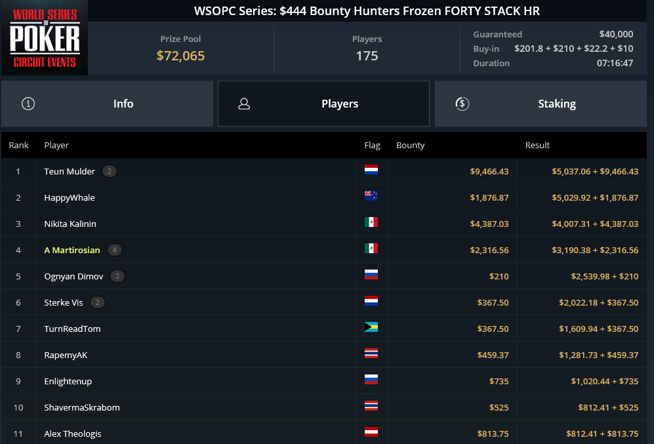The image size is (654, 444).
Task: Click the badge numbered 2 beside Sterke Vis
Action: pos(98,302)
